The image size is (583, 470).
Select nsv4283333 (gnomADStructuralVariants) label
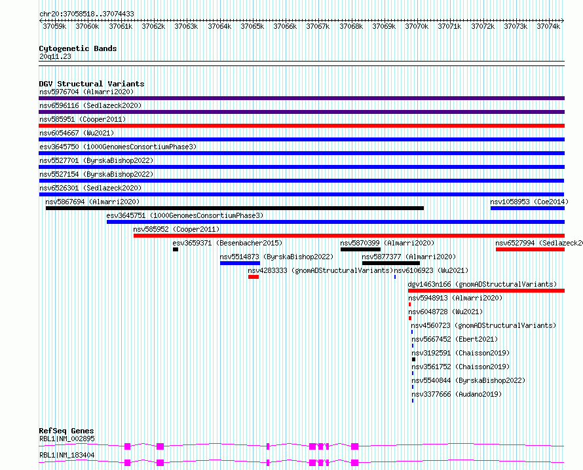point(320,270)
